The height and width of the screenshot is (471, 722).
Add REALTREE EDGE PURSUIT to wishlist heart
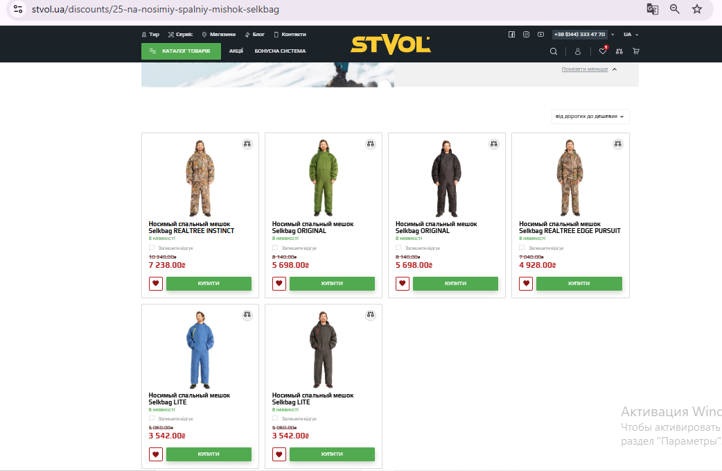pyautogui.click(x=526, y=284)
